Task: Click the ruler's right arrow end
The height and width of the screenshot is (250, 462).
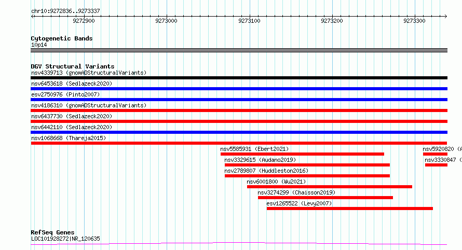Action: click(445, 16)
